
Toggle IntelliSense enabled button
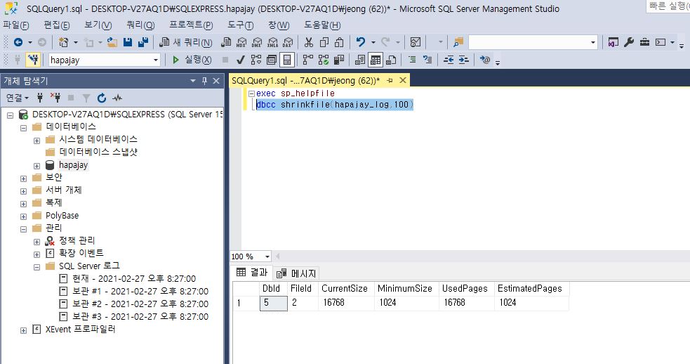click(x=287, y=60)
